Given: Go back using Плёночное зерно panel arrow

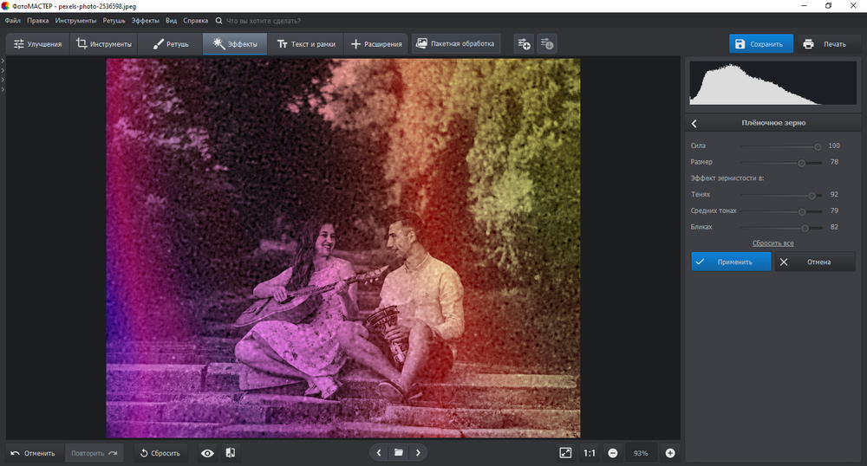Looking at the screenshot, I should [x=694, y=123].
